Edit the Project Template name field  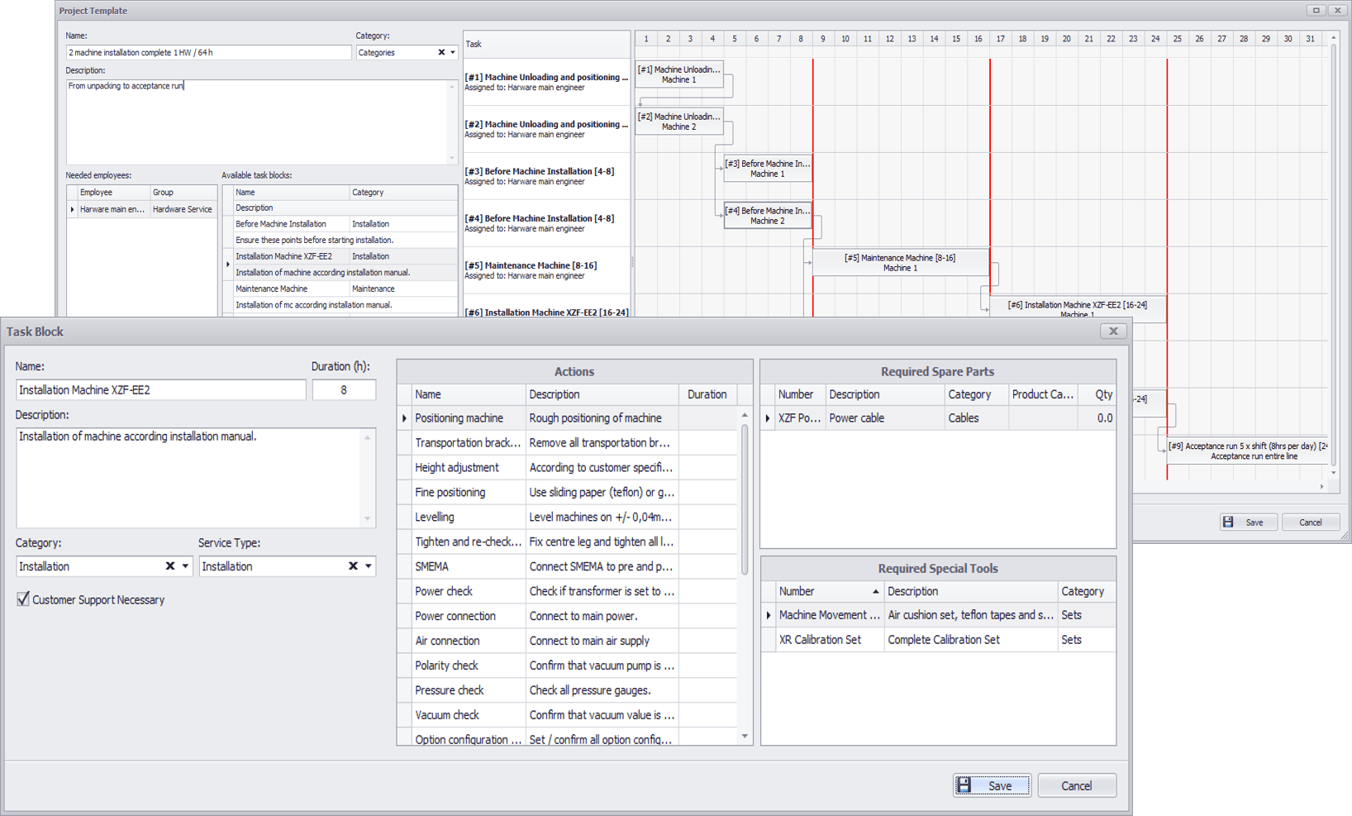pos(208,52)
